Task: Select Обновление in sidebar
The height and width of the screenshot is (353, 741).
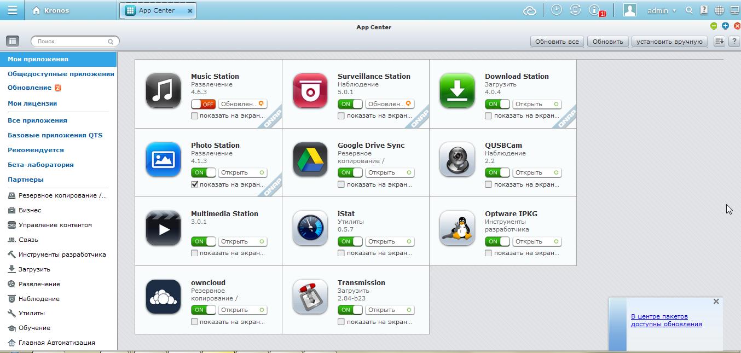Action: click(x=30, y=88)
